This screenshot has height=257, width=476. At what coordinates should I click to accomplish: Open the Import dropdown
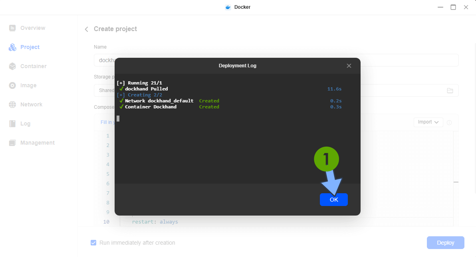[x=428, y=122]
